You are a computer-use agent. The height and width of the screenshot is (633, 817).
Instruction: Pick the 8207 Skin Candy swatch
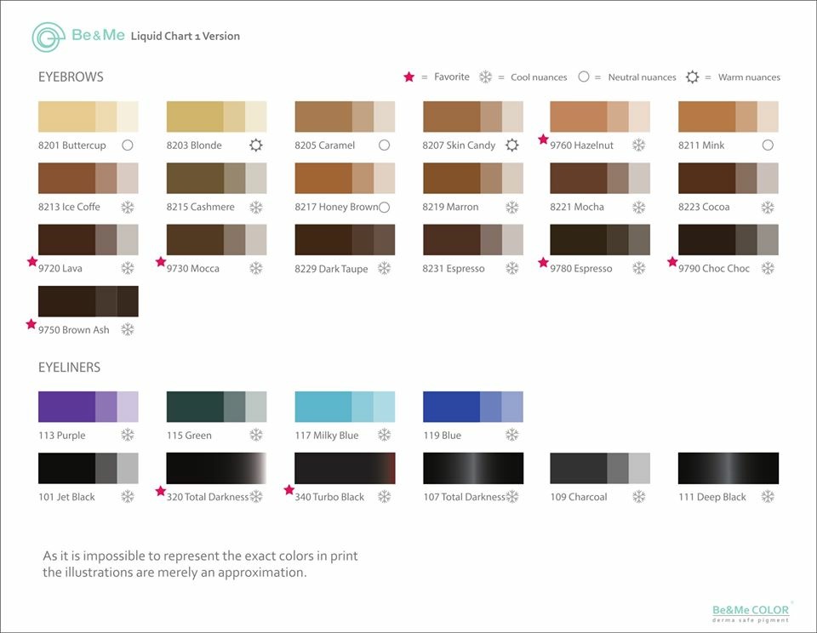[472, 117]
